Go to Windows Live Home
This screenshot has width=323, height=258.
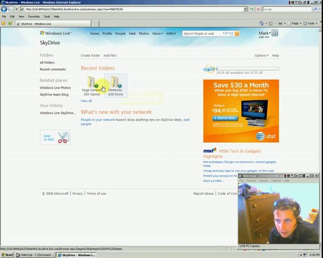click(94, 34)
